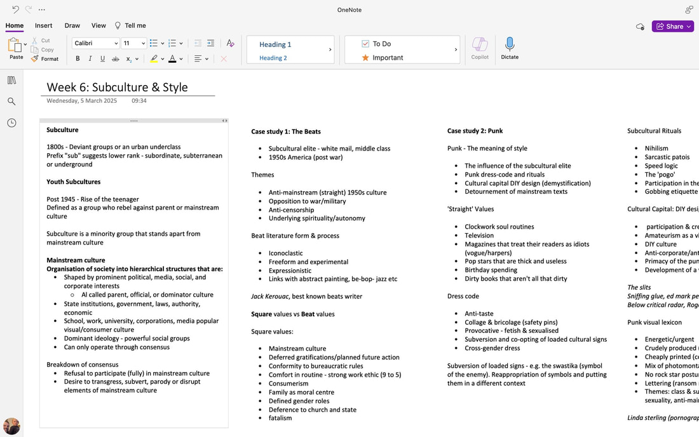Open the more options ellipsis in title bar
This screenshot has height=437, width=699.
pyautogui.click(x=42, y=10)
